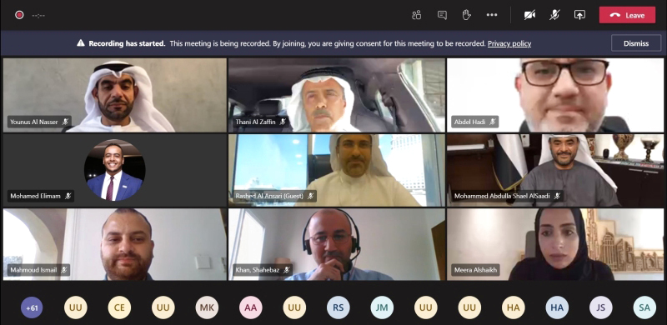Open the meeting chat icon

point(442,15)
